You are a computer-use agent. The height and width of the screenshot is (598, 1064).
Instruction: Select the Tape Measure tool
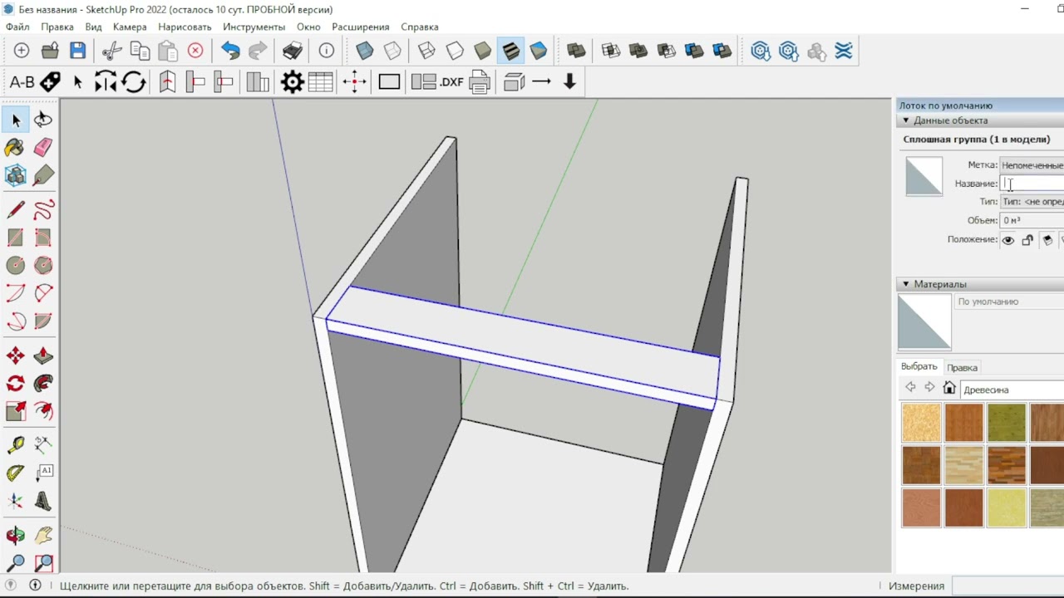[x=15, y=446]
